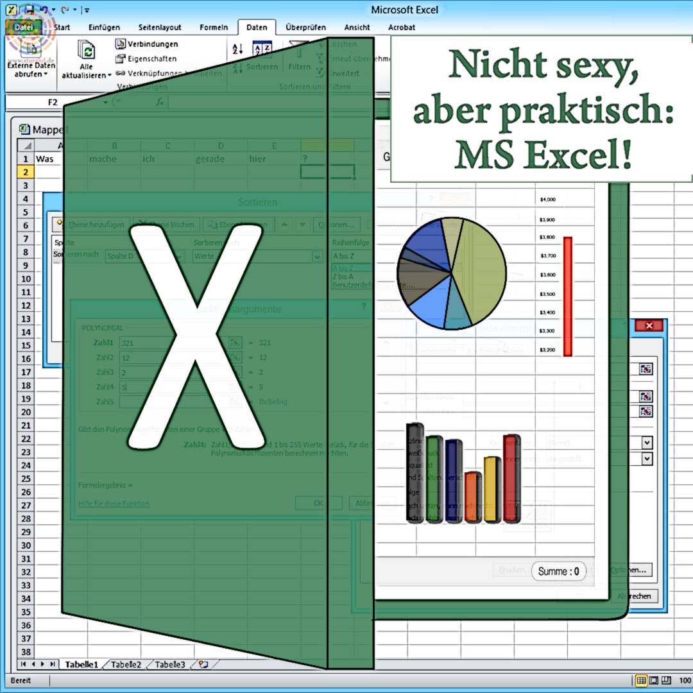
Task: Sort ascending with the A-Z arrow icon
Action: pyautogui.click(x=238, y=49)
